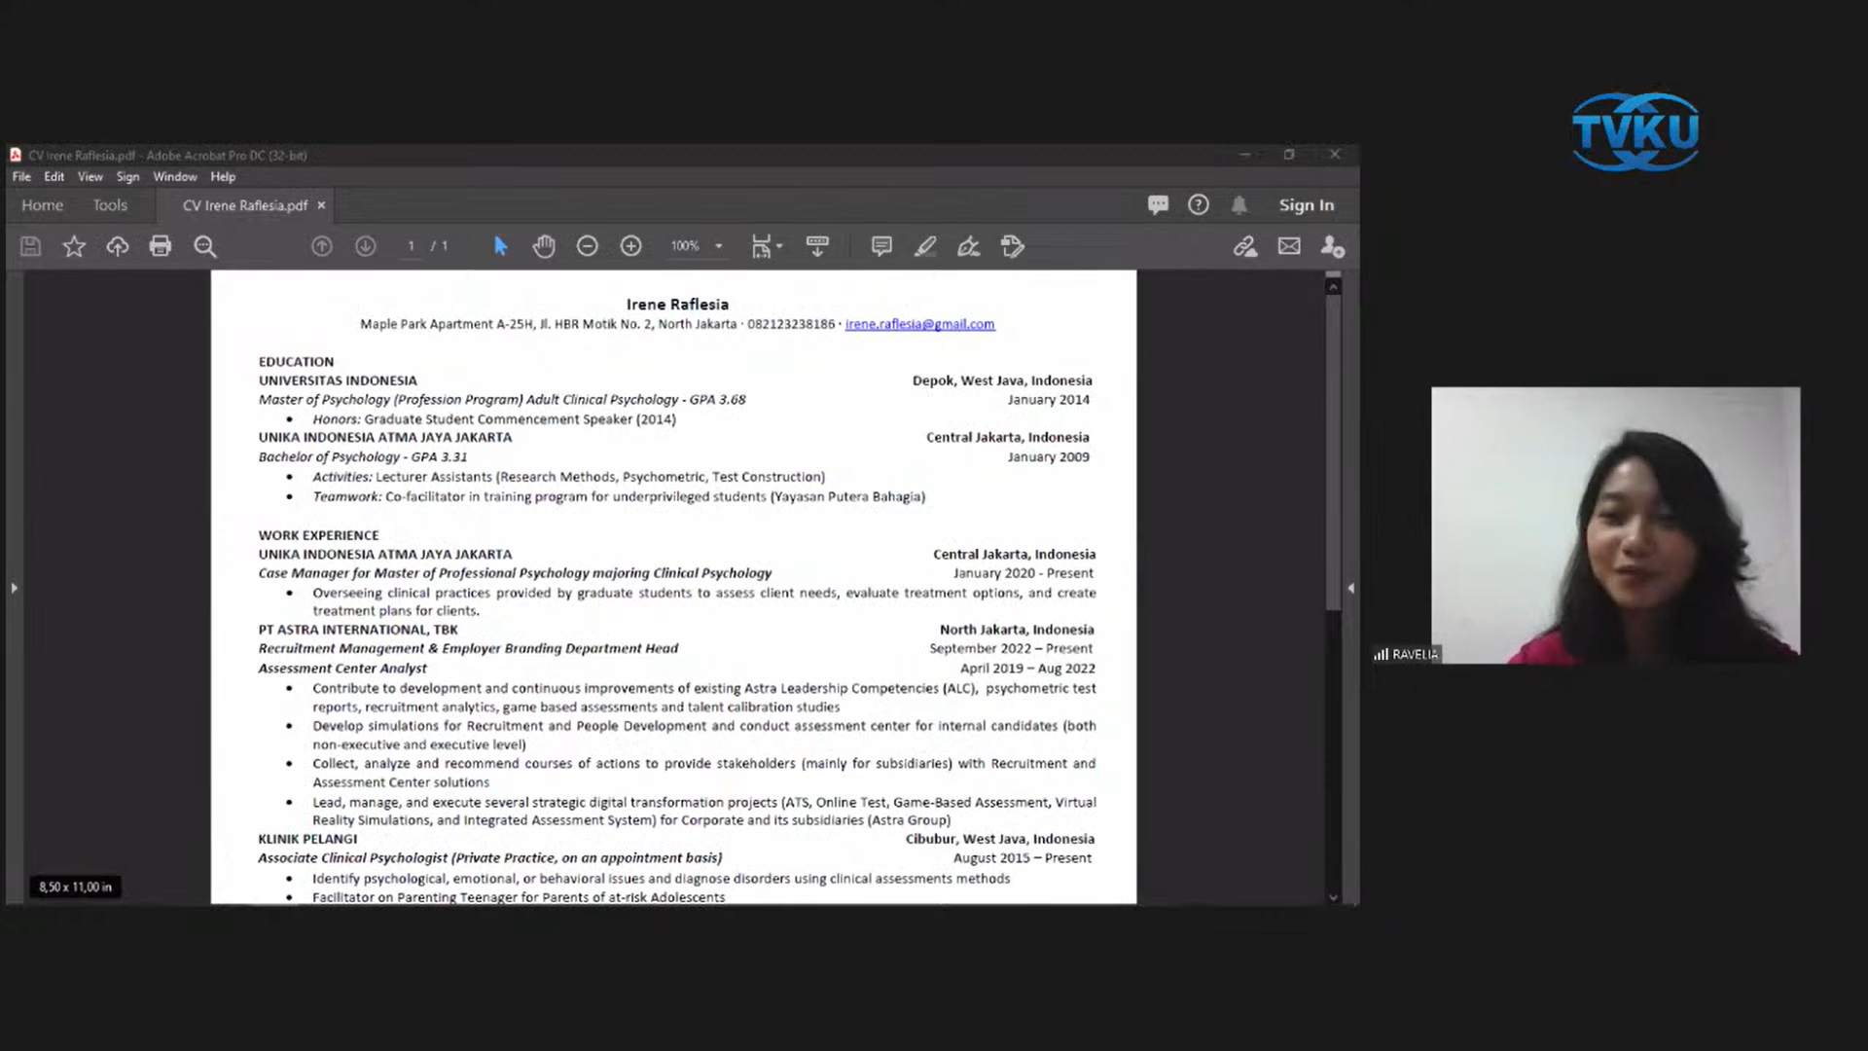This screenshot has height=1051, width=1868.
Task: Open the File menu
Action: coord(21,177)
